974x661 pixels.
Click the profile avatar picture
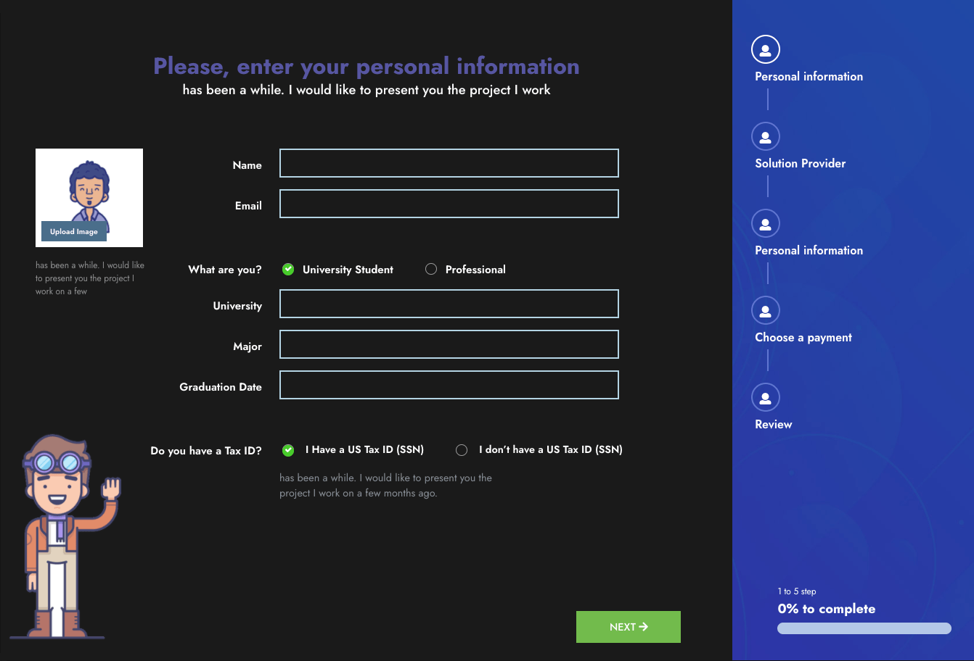coord(89,190)
